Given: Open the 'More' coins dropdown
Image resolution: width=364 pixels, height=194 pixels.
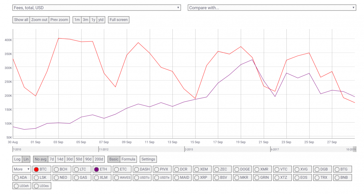Looking at the screenshot, I should tap(22, 169).
